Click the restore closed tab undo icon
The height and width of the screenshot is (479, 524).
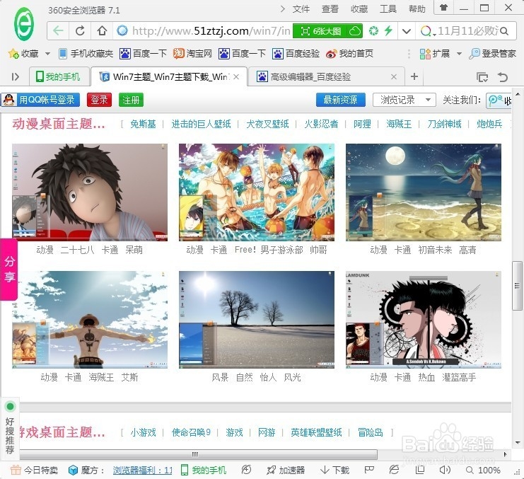pos(503,77)
